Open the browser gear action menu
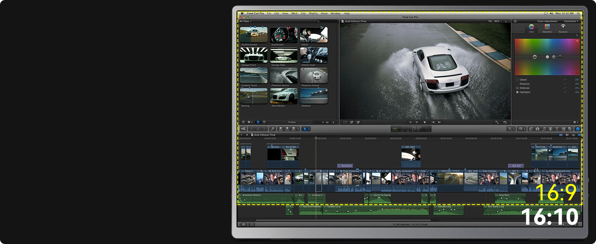This screenshot has width=596, height=244. tap(250, 122)
